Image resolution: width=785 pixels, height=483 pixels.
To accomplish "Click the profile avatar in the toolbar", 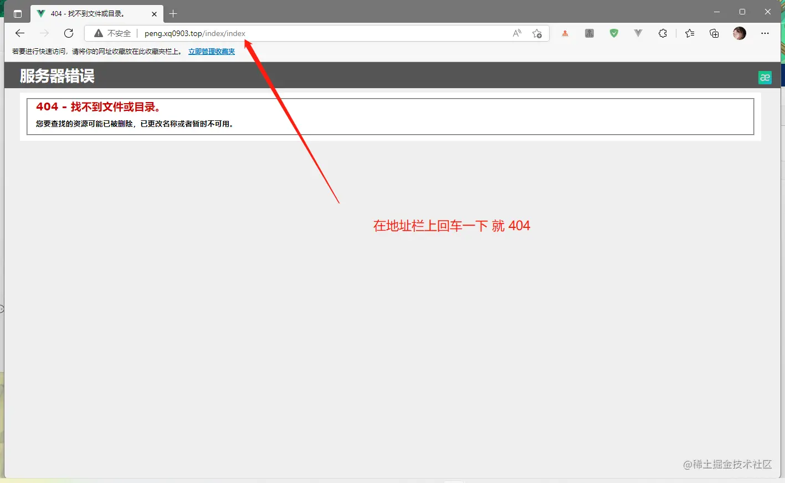I will (x=739, y=33).
